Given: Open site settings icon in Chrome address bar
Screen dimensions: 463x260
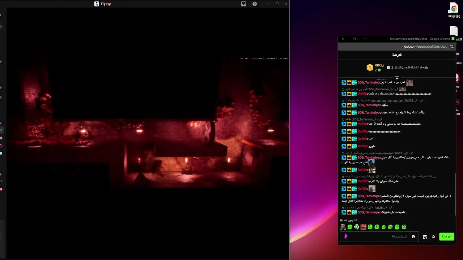Looking at the screenshot, I should [452, 47].
